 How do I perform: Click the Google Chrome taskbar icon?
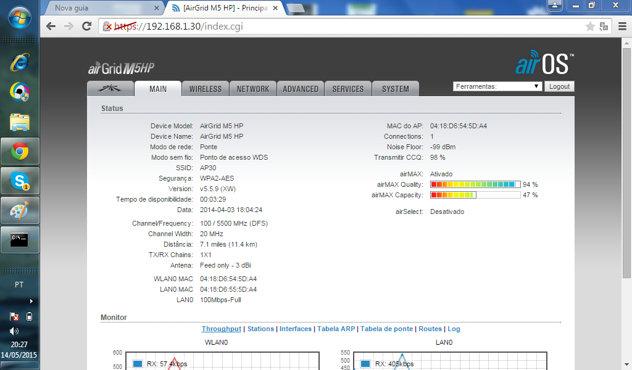(20, 151)
